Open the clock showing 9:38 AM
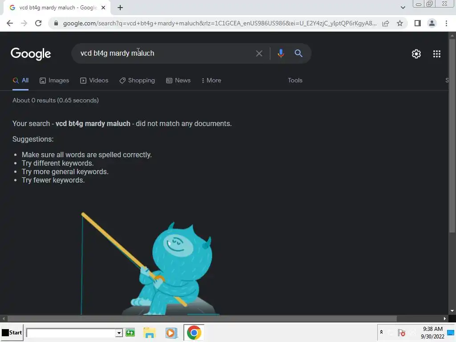The image size is (456, 342). [432, 333]
